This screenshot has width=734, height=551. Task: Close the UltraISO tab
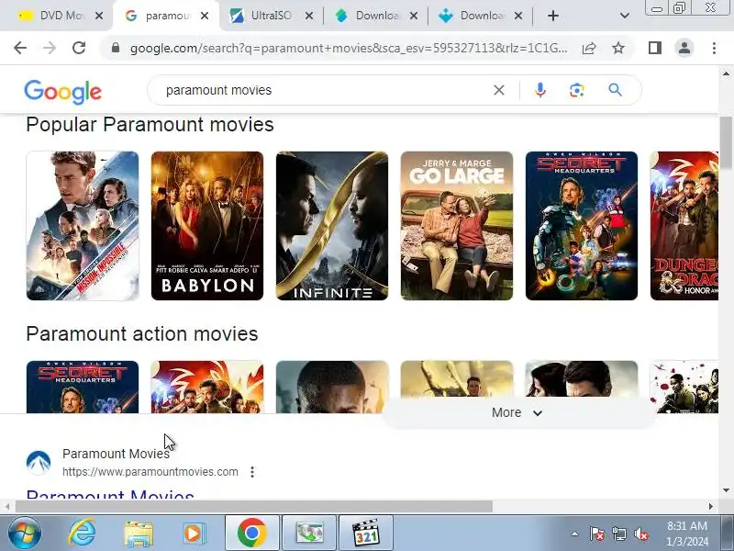pos(309,16)
